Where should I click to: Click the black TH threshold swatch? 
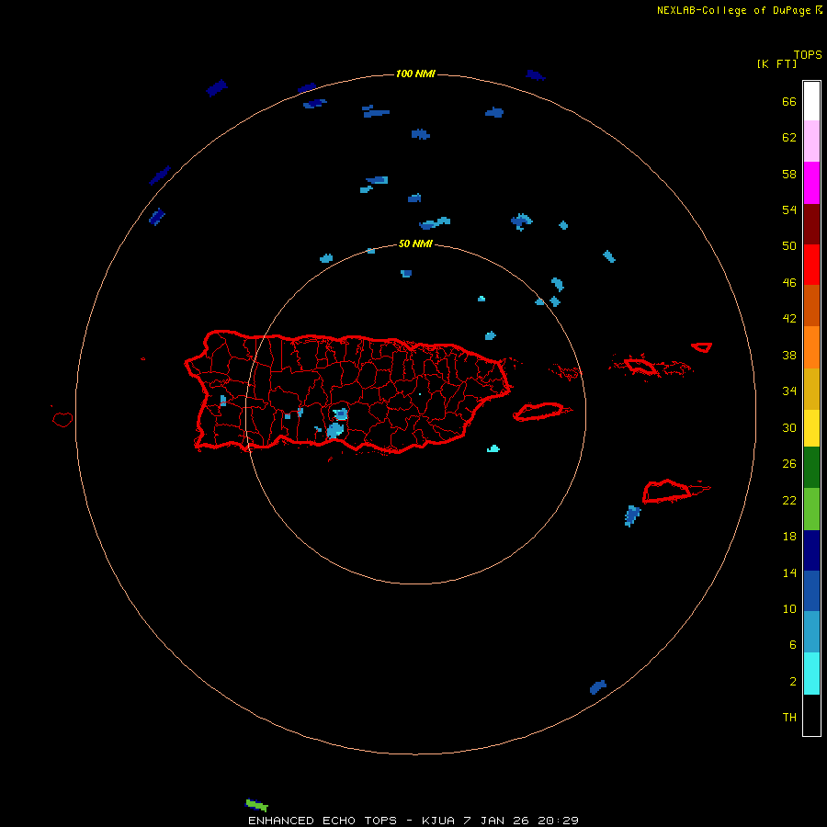[x=811, y=715]
